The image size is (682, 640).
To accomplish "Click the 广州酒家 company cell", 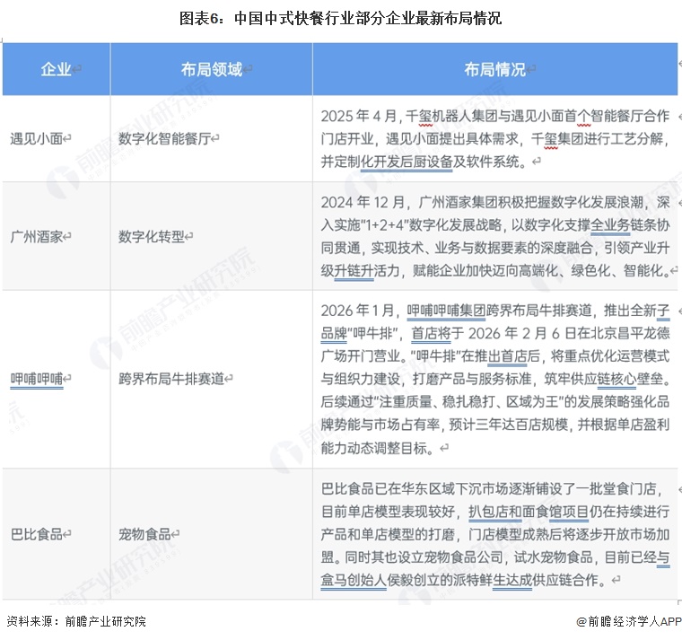I will (x=57, y=236).
